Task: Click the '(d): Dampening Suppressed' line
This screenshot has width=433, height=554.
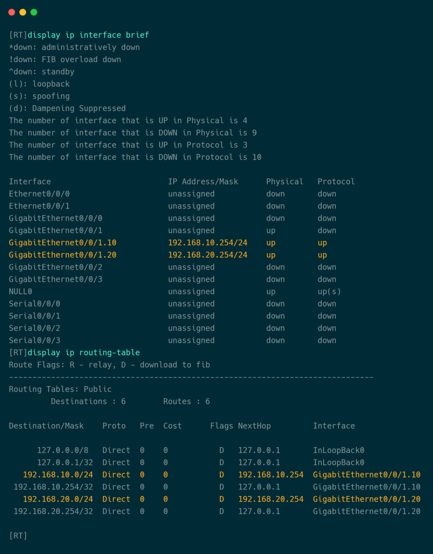Action: pyautogui.click(x=68, y=108)
